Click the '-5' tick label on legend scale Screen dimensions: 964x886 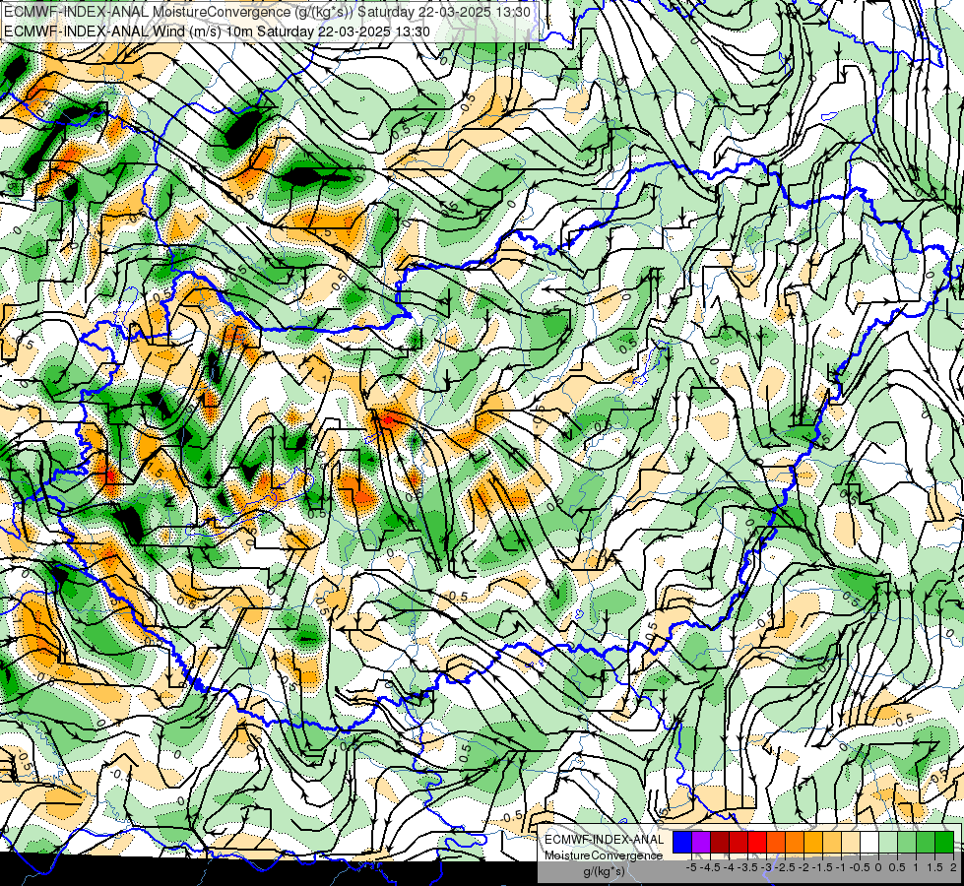click(691, 867)
